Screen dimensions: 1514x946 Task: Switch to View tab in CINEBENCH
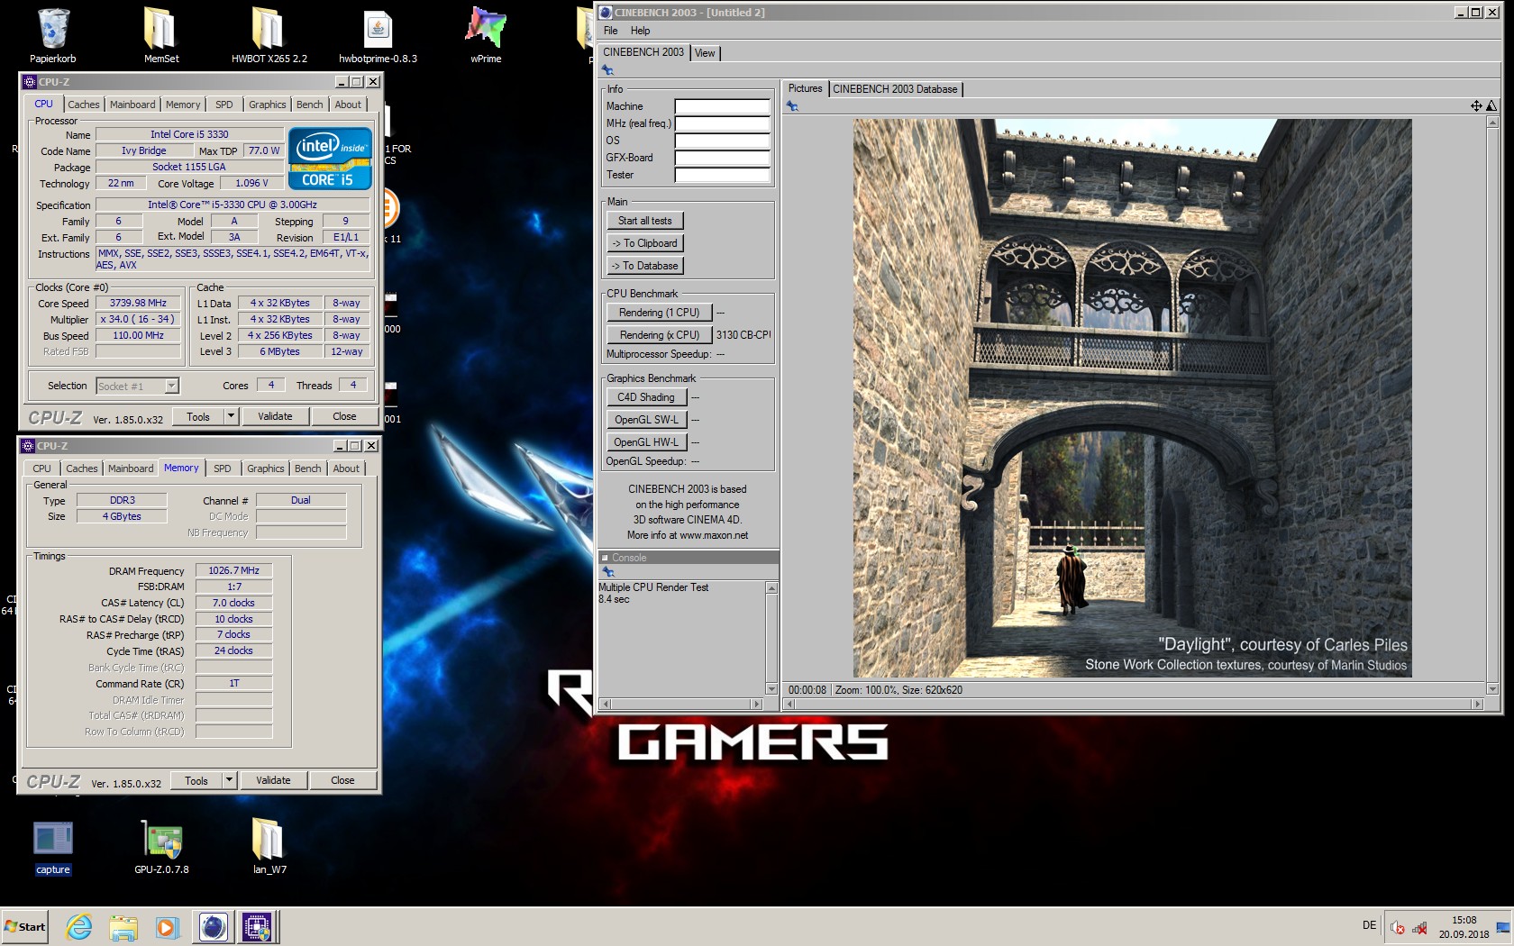pyautogui.click(x=705, y=53)
